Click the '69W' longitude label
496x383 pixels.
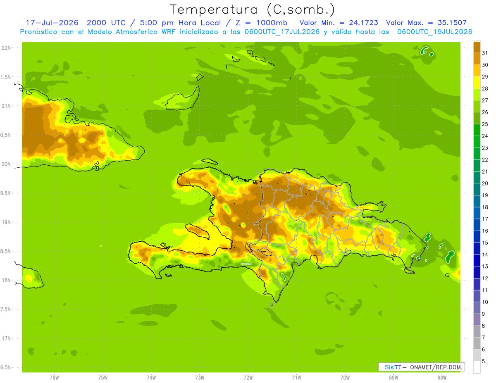393,378
